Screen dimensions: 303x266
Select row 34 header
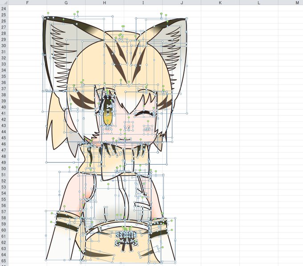[4, 70]
